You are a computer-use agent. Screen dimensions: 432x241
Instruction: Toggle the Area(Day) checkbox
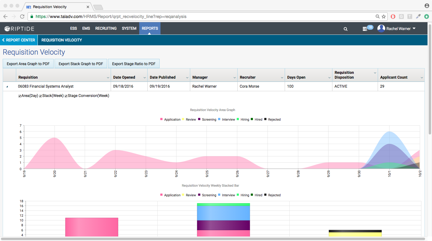coord(20,96)
